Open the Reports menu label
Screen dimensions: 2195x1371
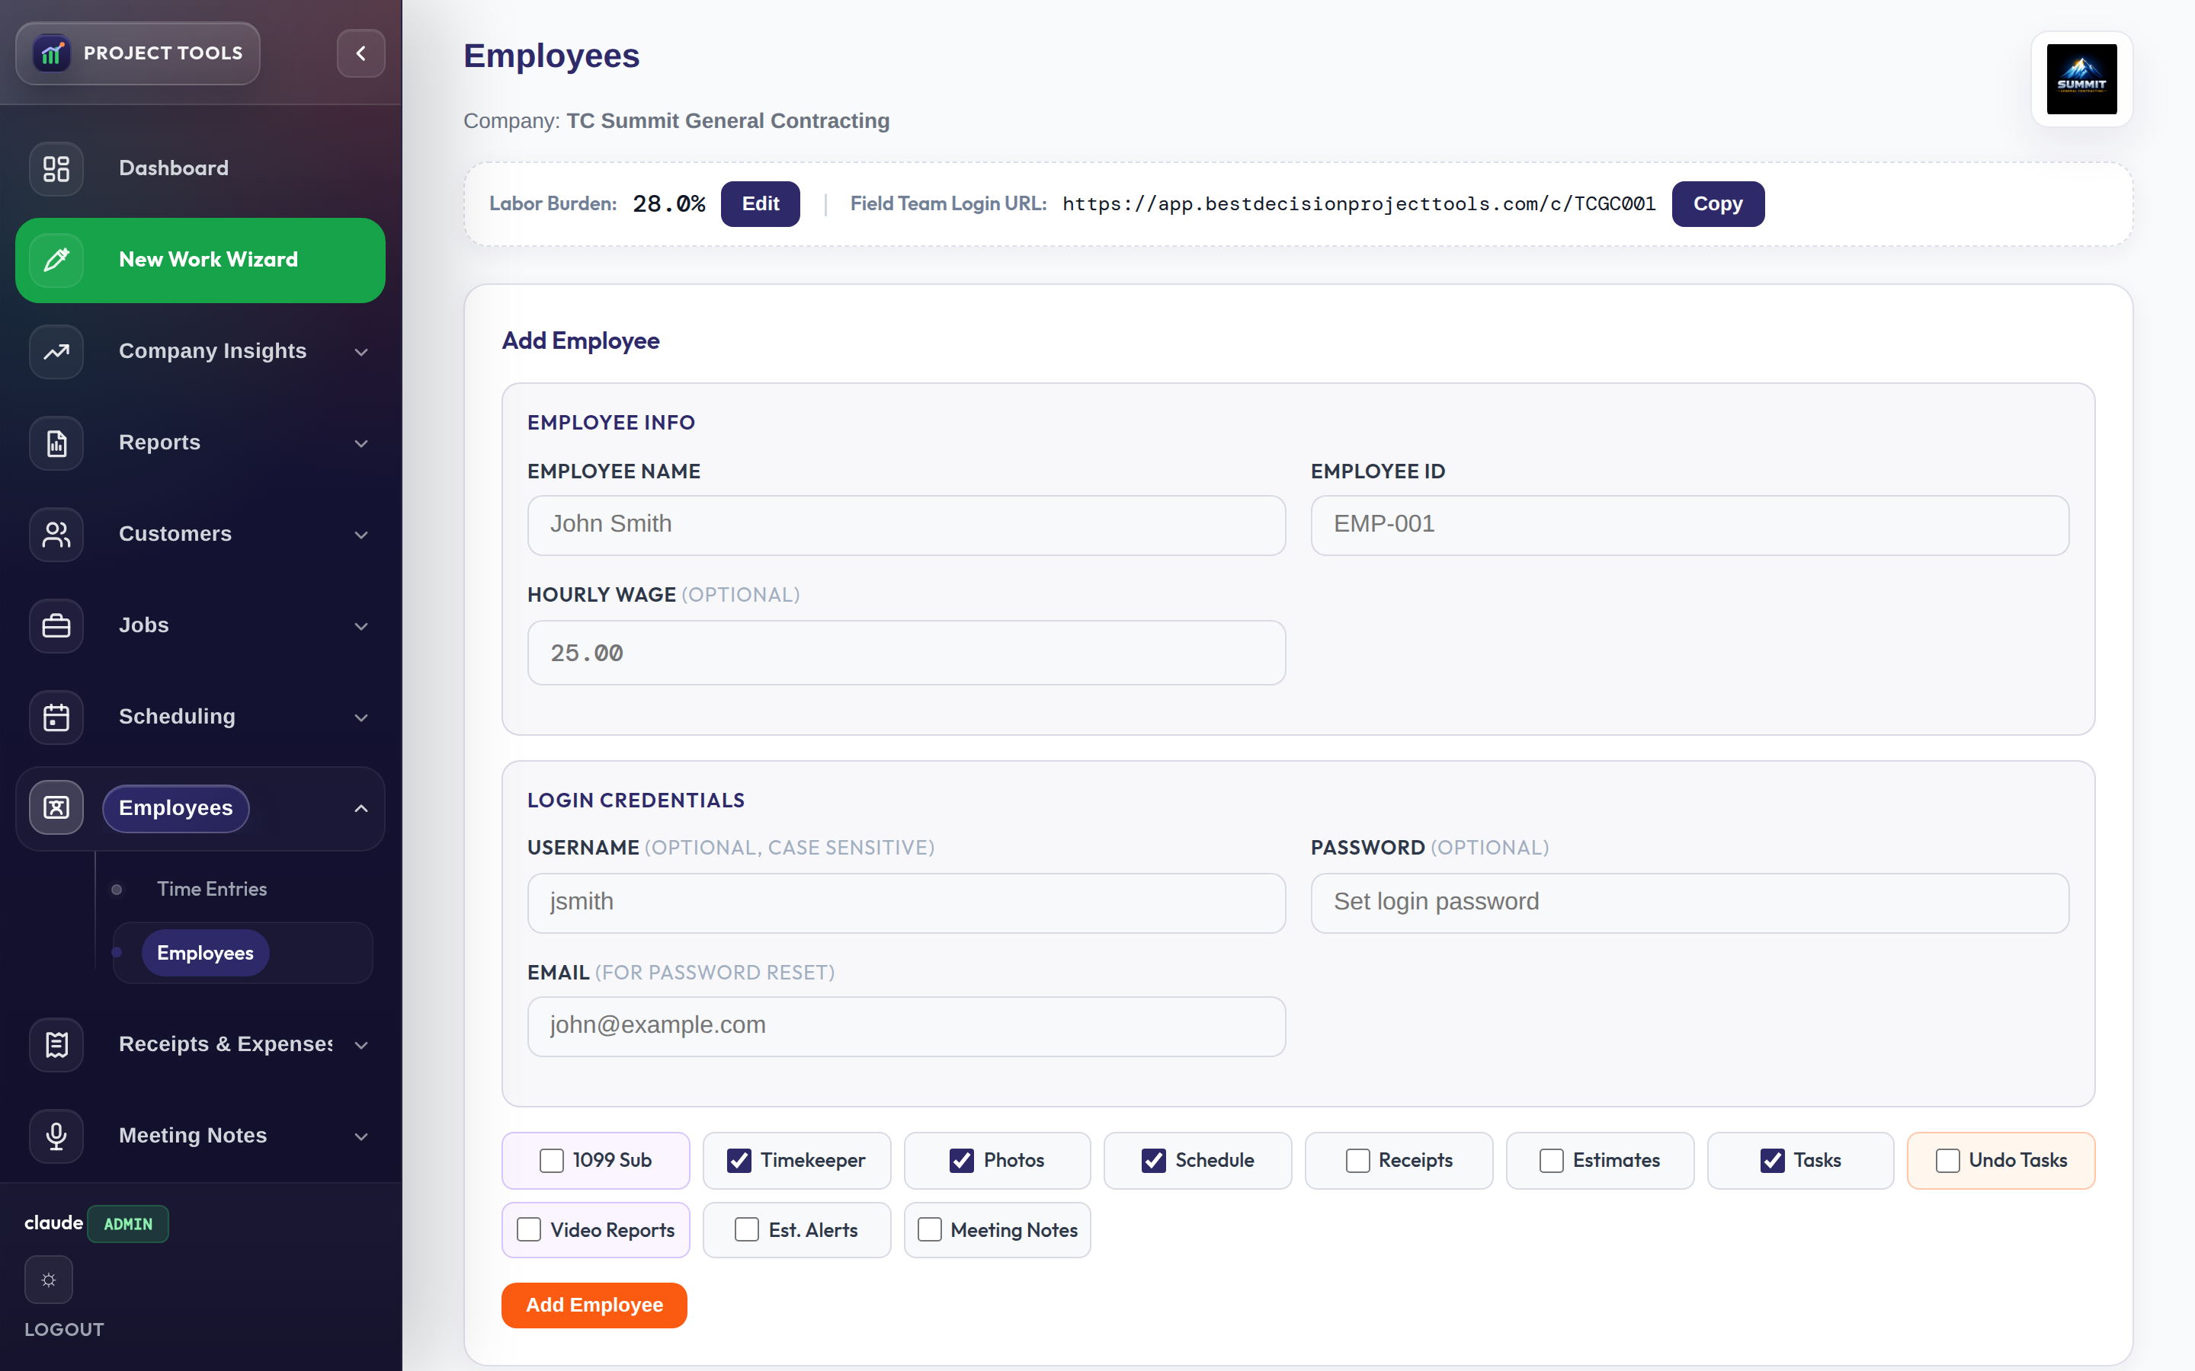(x=159, y=443)
